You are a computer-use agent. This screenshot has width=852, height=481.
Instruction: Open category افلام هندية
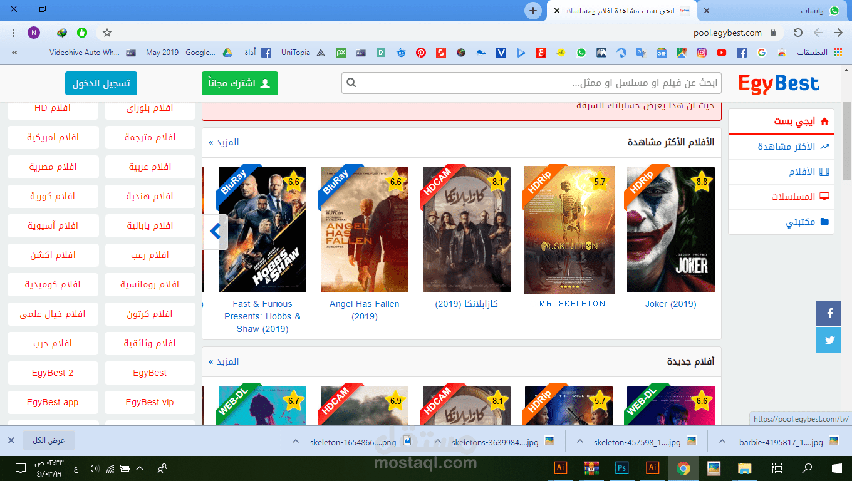tap(150, 196)
